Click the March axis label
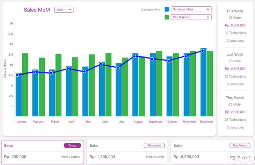 pos(55,121)
